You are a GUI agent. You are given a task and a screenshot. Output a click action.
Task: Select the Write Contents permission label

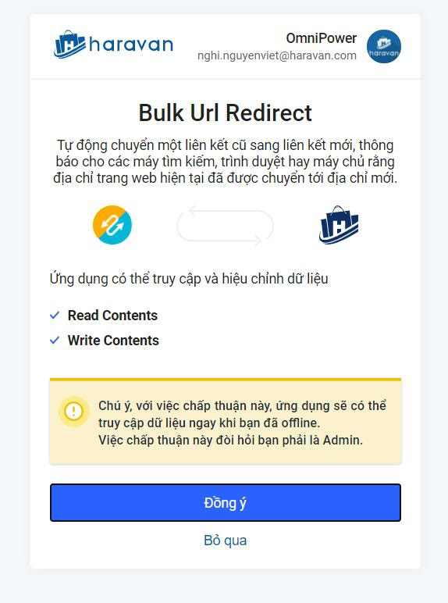[113, 341]
